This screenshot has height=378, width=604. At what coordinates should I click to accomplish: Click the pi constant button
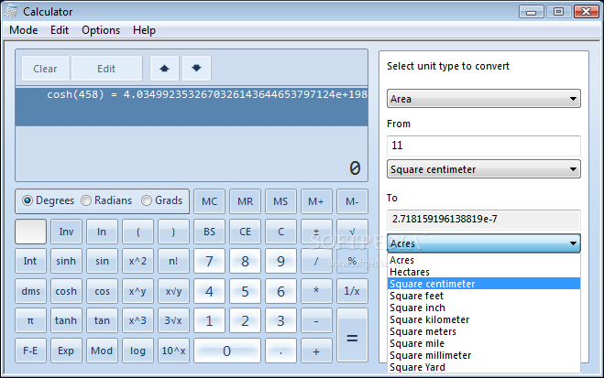tap(30, 320)
